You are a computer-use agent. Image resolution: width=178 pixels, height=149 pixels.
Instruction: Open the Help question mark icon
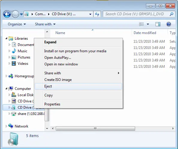(169, 24)
